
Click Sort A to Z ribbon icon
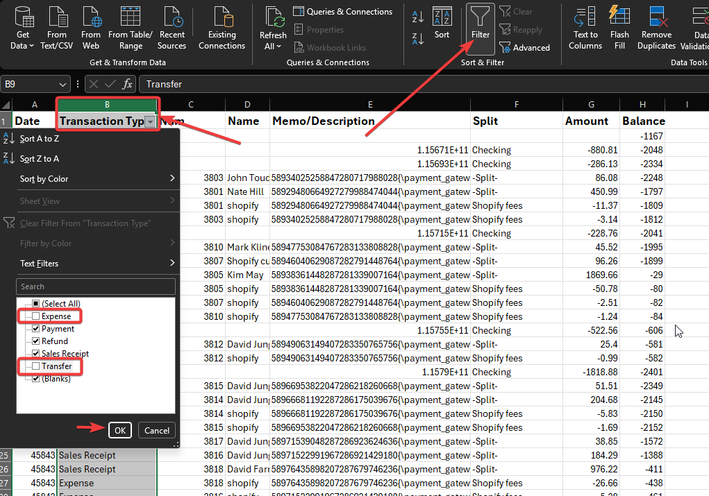(418, 16)
